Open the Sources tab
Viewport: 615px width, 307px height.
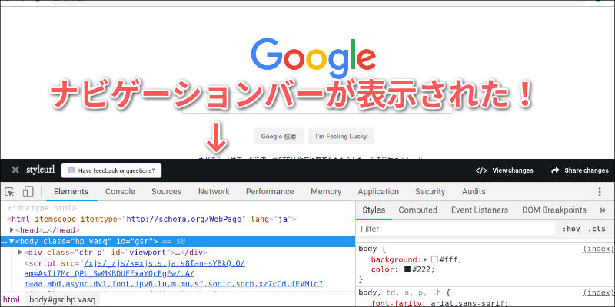(166, 191)
